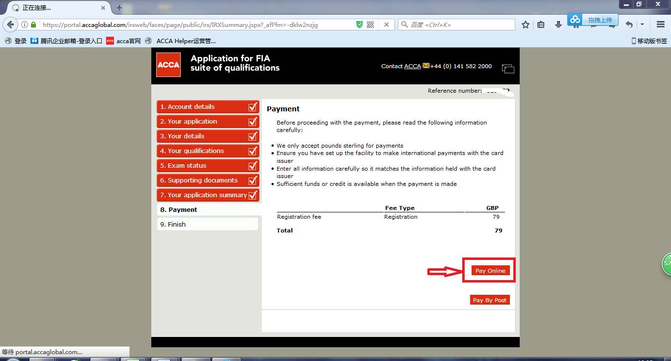Open the downloads arrow icon
Screen dimensions: 671x361
pos(559,25)
